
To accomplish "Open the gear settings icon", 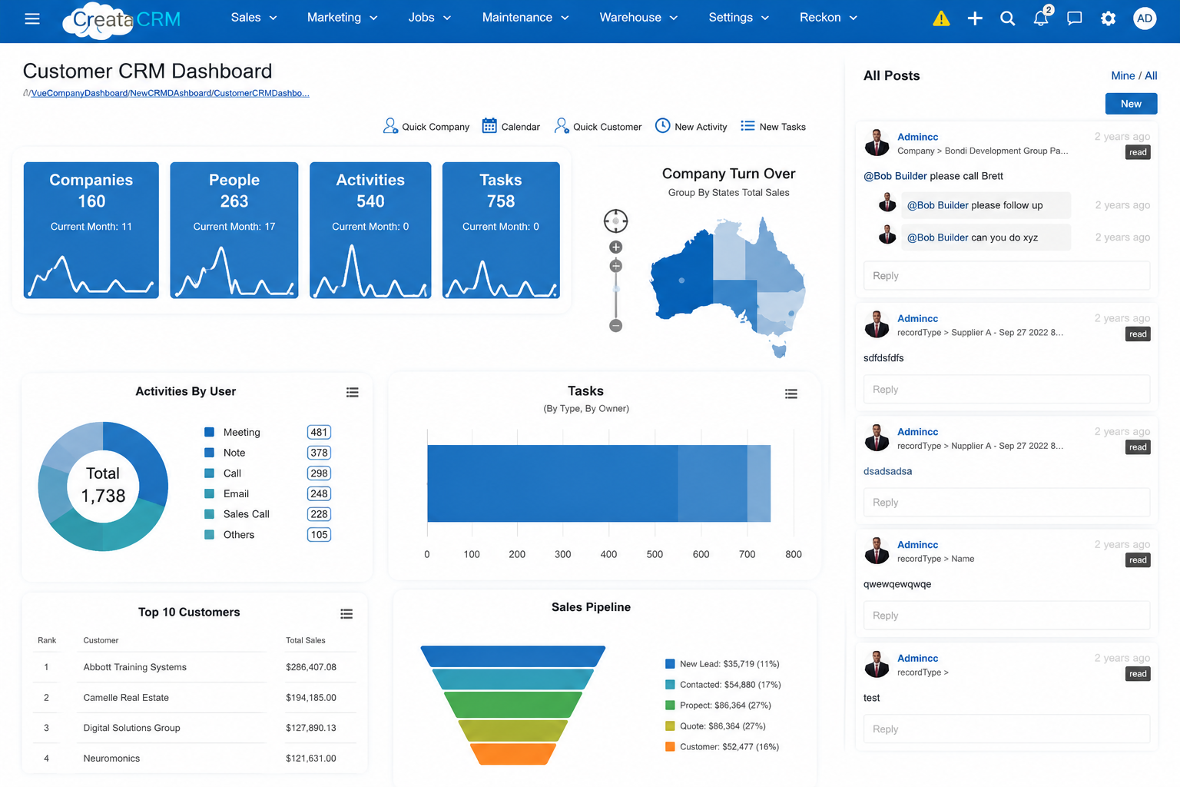I will click(x=1108, y=18).
